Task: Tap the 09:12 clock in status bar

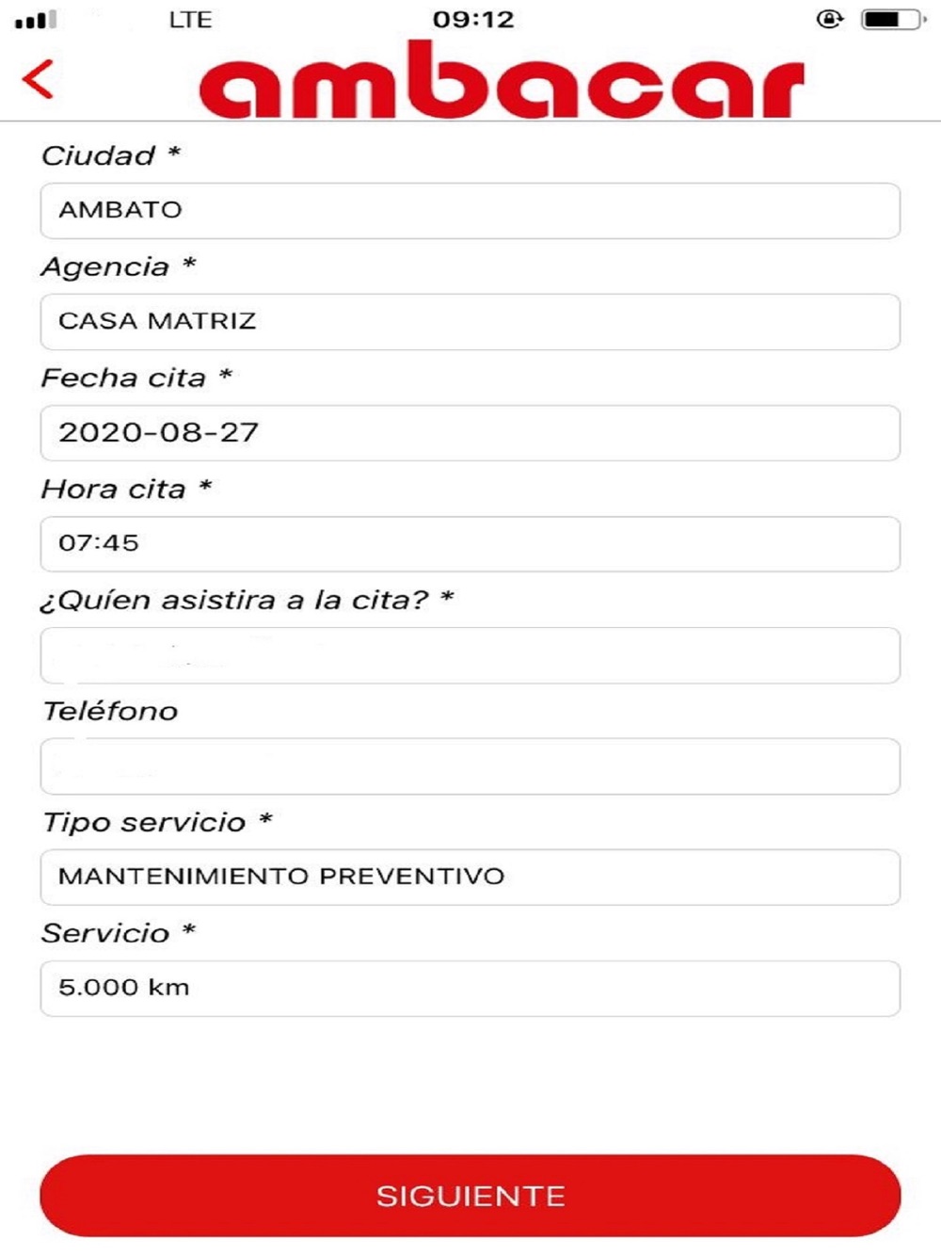Action: (x=473, y=20)
